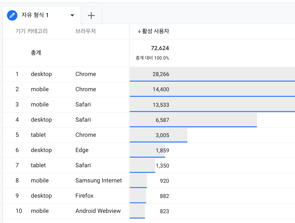Click the 14,400 mobile Chrome bar
295x223 pixels.
pyautogui.click(x=212, y=90)
